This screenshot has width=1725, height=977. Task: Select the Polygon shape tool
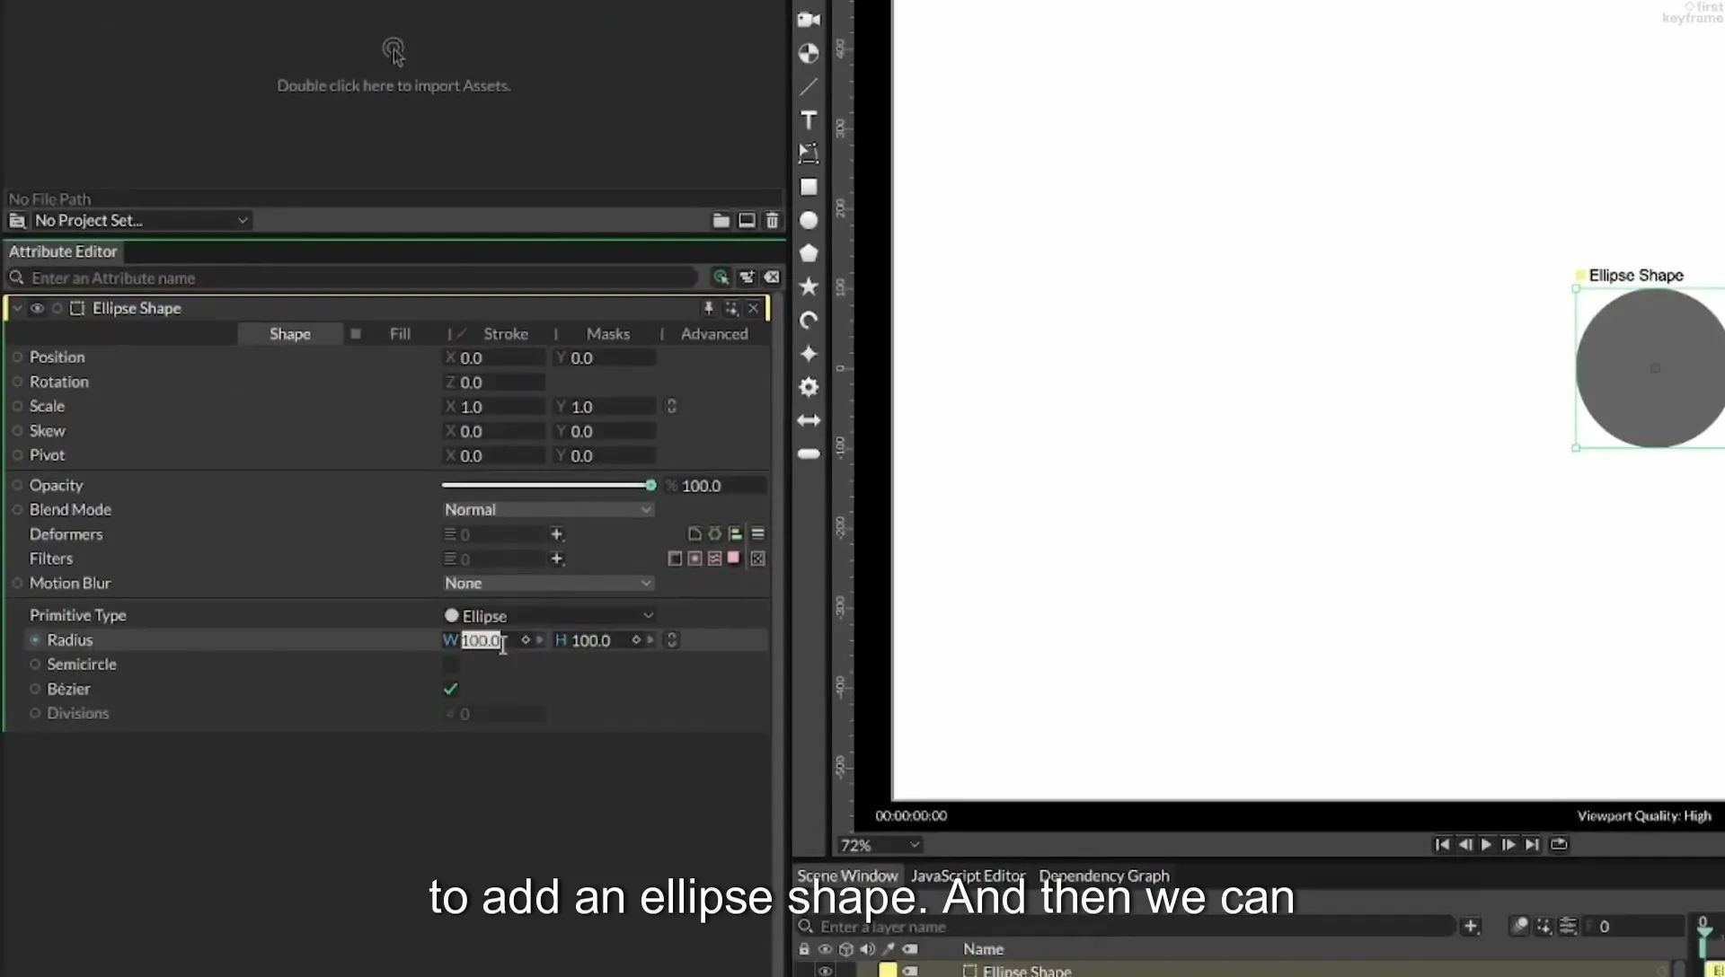coord(809,253)
